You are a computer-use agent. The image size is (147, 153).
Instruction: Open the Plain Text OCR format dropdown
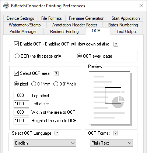[111, 143]
